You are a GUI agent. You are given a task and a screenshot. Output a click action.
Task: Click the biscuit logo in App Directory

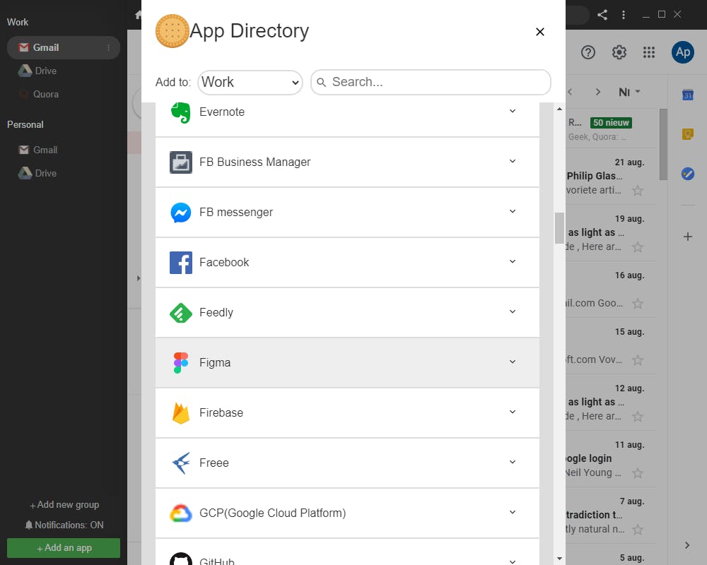173,31
